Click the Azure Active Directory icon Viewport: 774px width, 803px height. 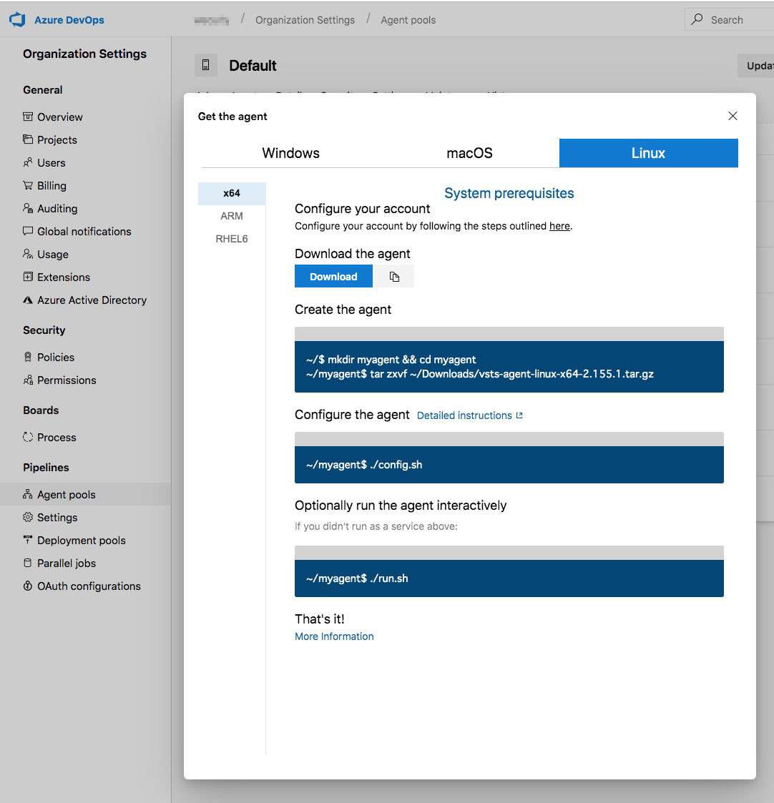point(28,300)
